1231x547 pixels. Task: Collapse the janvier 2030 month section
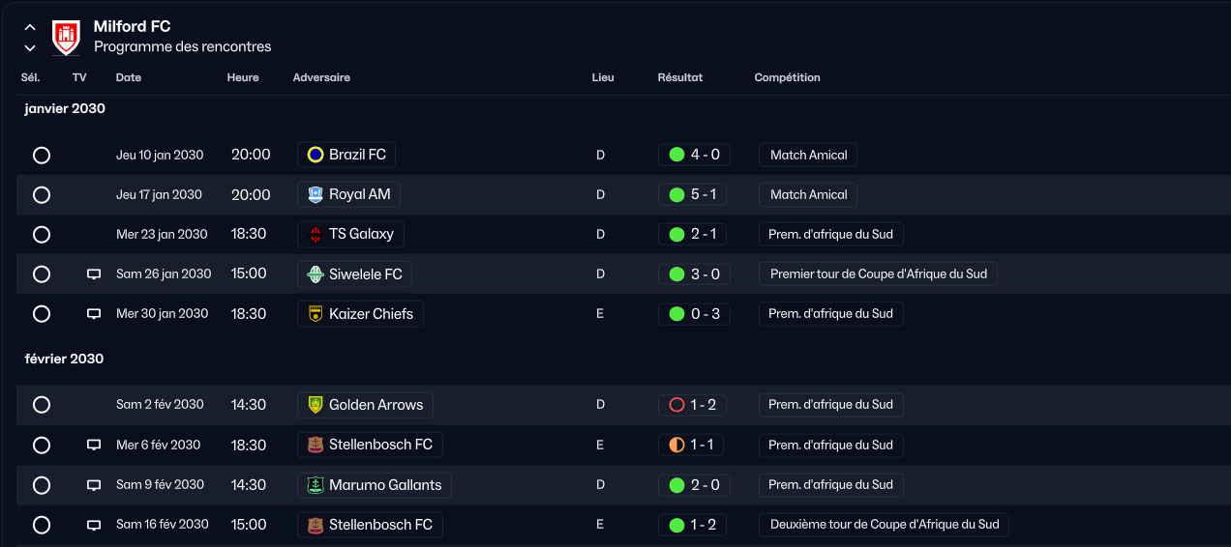tap(65, 108)
